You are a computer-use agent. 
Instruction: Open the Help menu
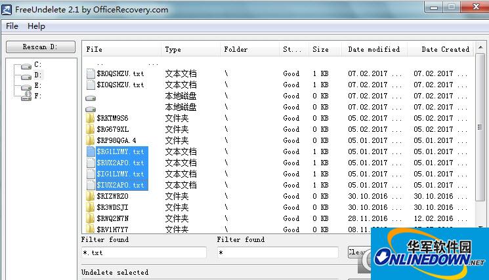click(36, 26)
